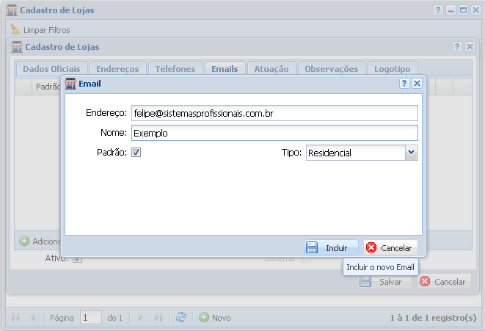Click the Endereço email input field
The height and width of the screenshot is (331, 485).
274,114
